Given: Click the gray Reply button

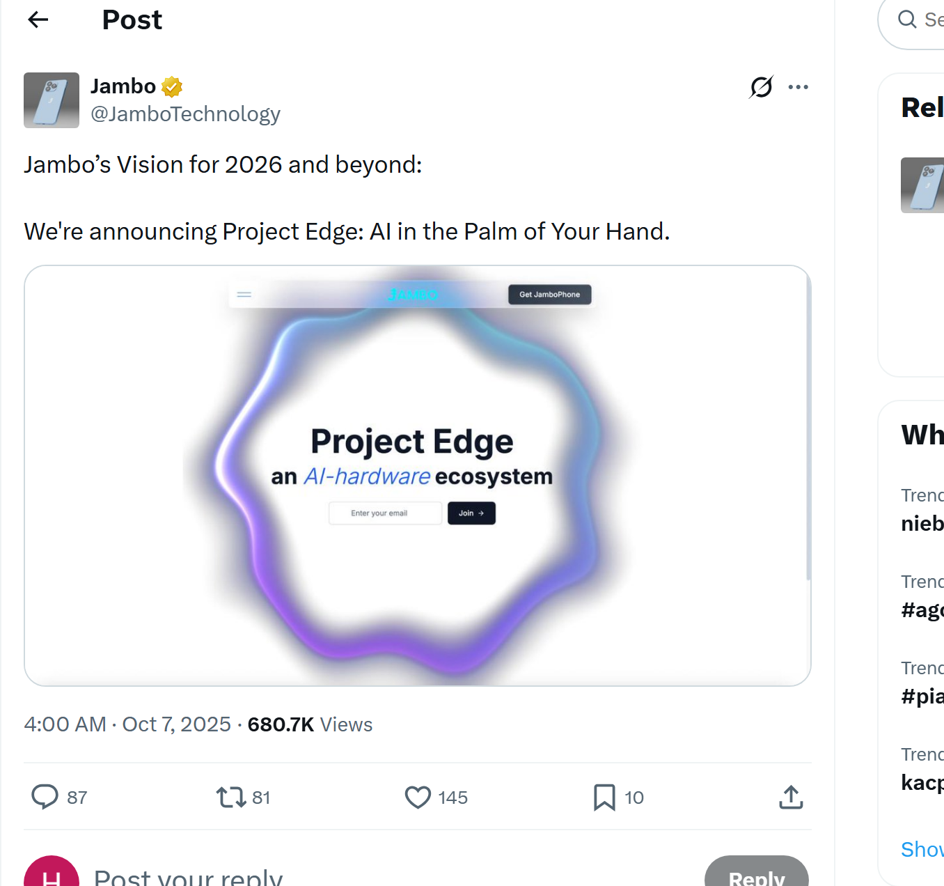Looking at the screenshot, I should [x=756, y=875].
